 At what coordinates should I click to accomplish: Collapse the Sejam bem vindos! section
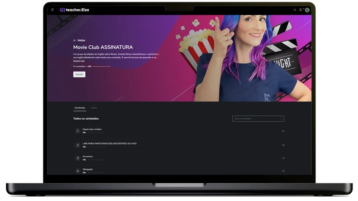283,131
